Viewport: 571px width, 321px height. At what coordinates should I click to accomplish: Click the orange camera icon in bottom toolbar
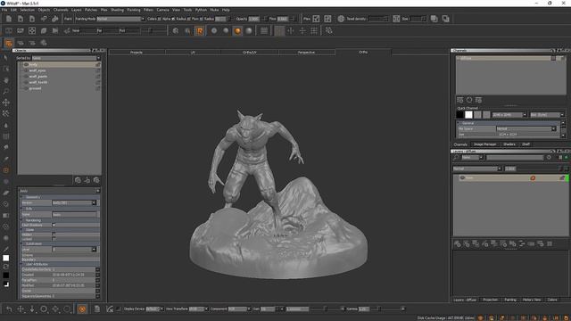pyautogui.click(x=82, y=309)
